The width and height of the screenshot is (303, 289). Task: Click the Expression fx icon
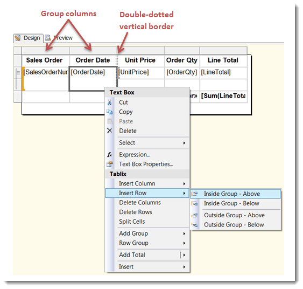[110, 154]
